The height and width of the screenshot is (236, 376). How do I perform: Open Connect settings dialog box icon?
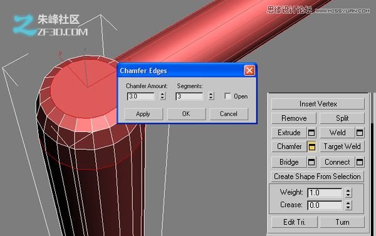coord(360,162)
